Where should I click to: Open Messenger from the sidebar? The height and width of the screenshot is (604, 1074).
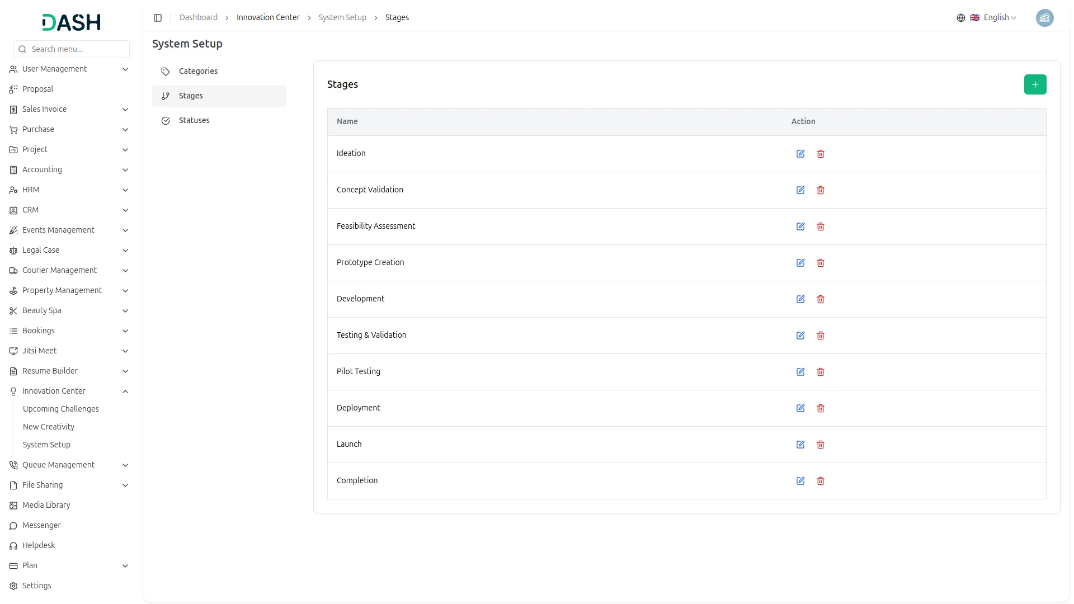click(x=41, y=526)
